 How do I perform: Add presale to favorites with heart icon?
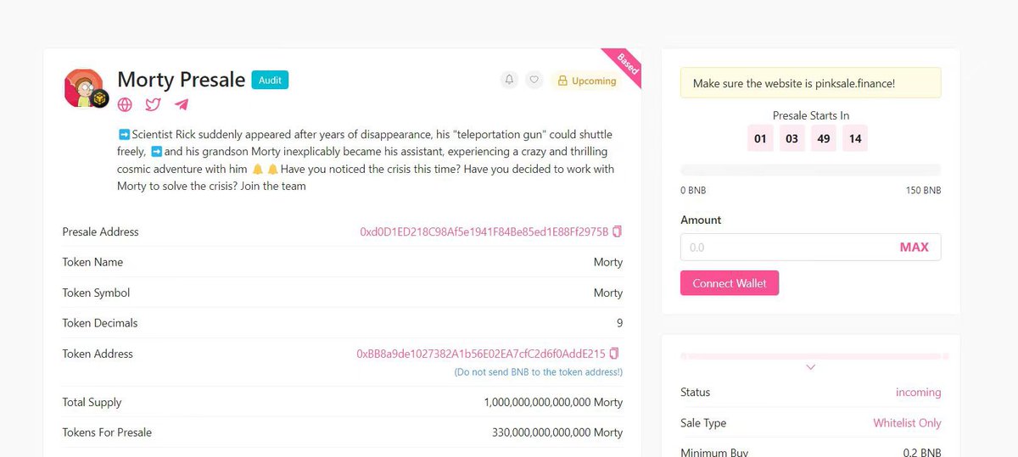(x=534, y=80)
